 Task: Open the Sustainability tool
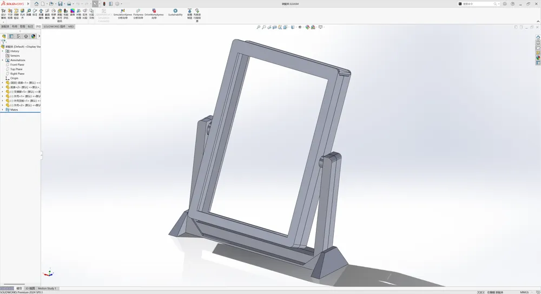click(175, 12)
